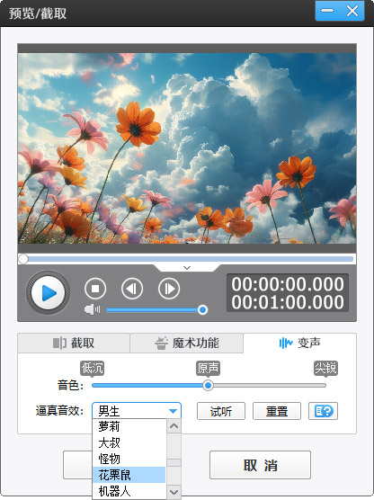Viewport: 374px width, 500px height.
Task: Click the 试听 preview button
Action: click(x=221, y=411)
